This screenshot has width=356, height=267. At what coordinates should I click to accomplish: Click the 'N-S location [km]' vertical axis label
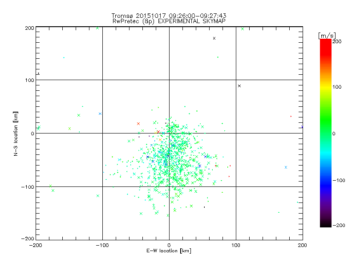(16, 133)
